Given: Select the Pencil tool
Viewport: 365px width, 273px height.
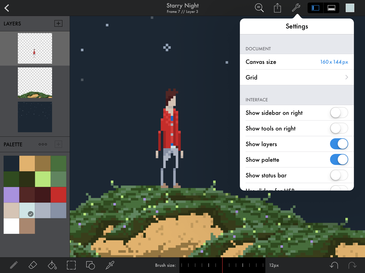Looking at the screenshot, I should [x=14, y=265].
